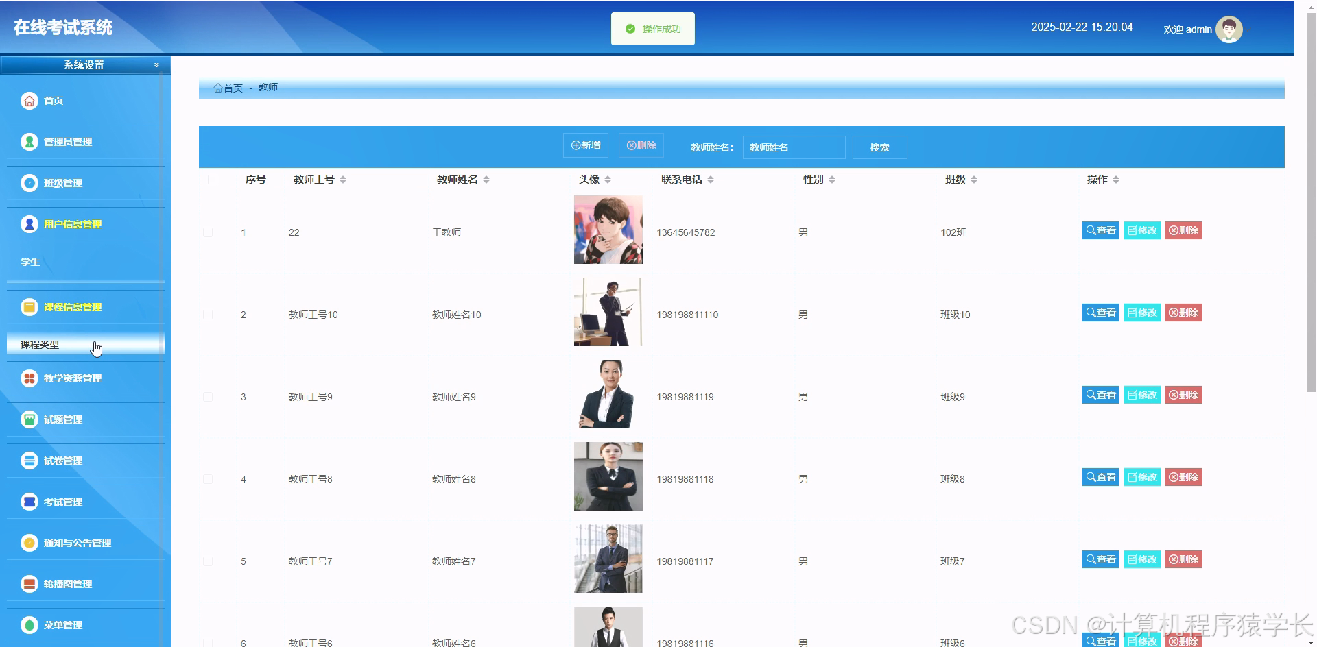Click the 试题管理 green icon

(x=29, y=419)
